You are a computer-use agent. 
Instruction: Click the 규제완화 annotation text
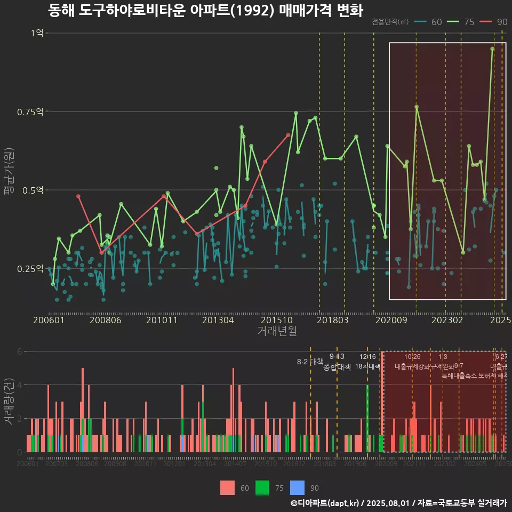click(x=443, y=366)
